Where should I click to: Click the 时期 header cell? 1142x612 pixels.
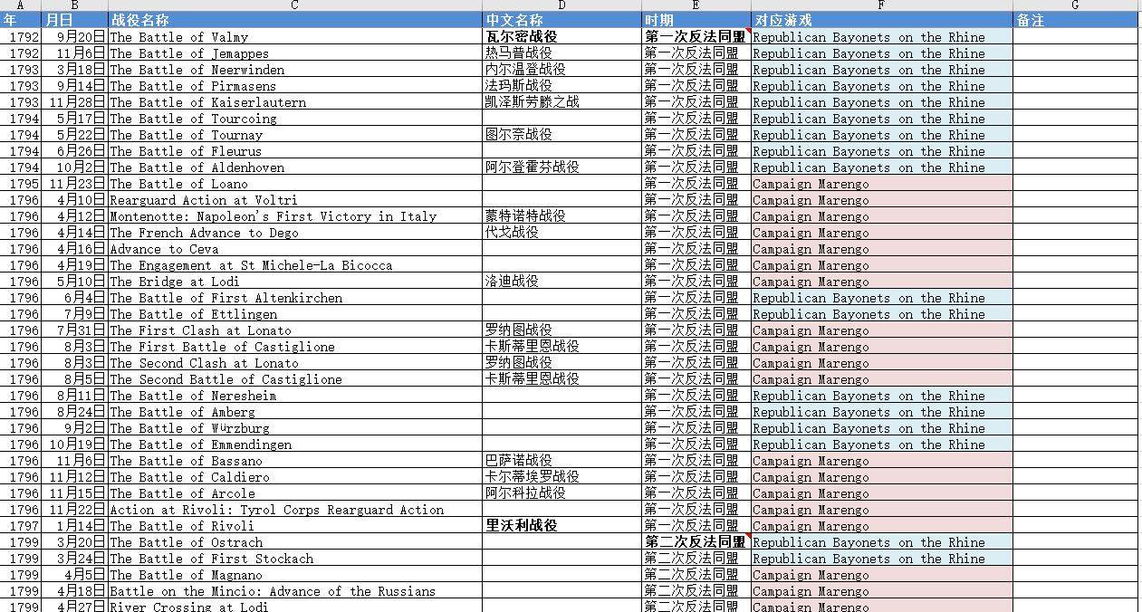[x=696, y=20]
